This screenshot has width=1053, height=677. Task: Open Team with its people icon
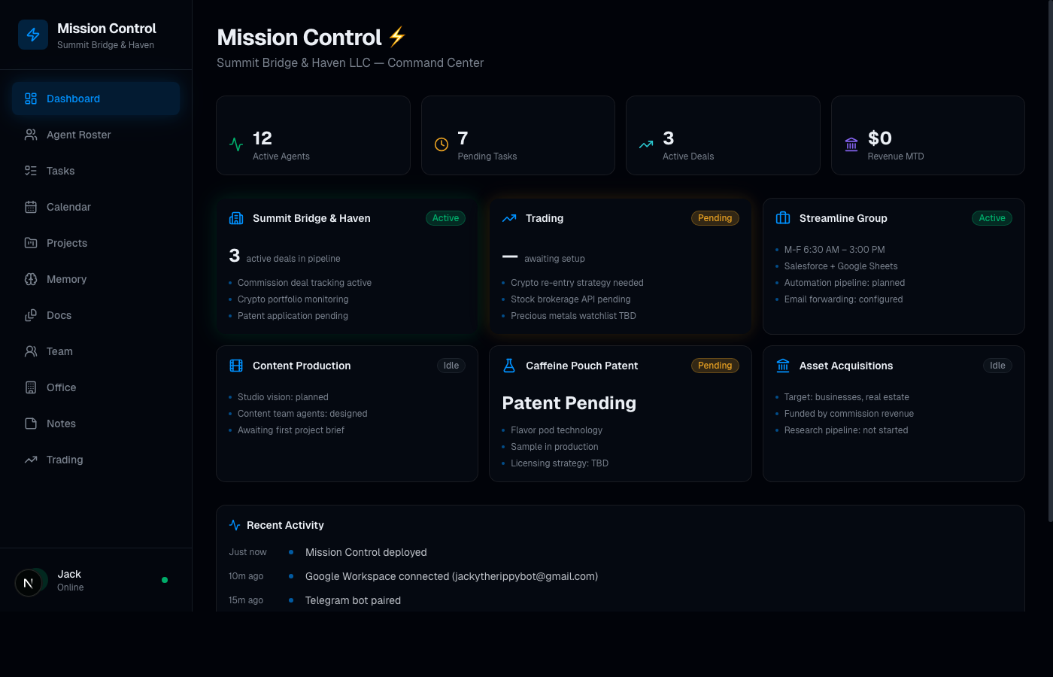[x=30, y=351]
